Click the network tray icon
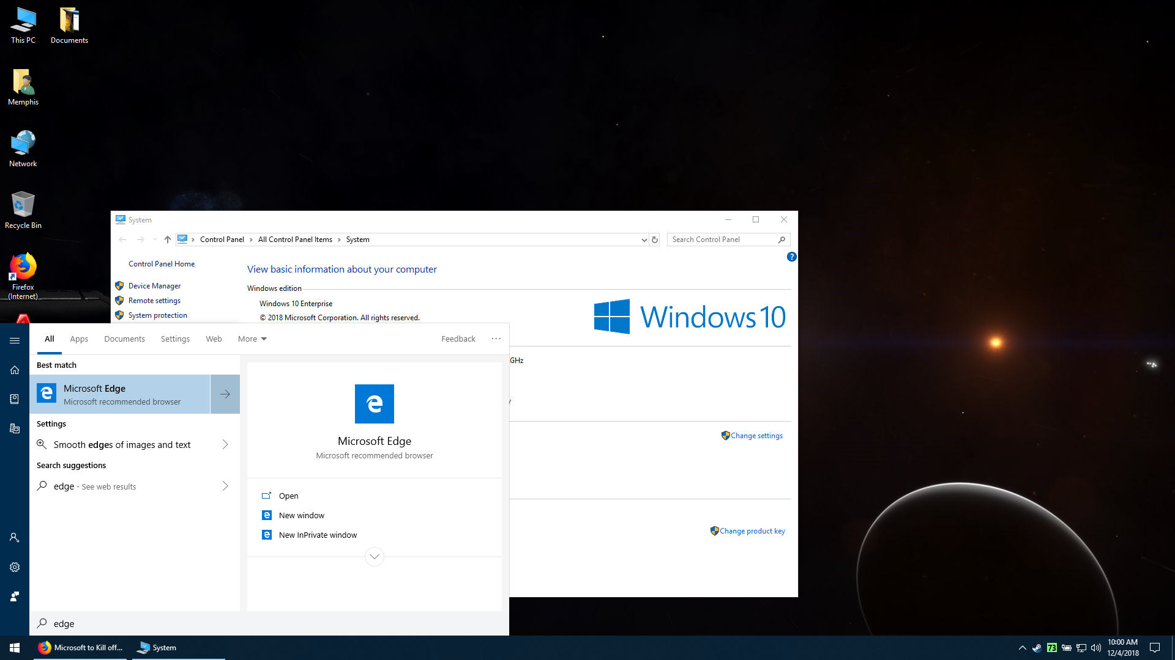The image size is (1175, 660). [1081, 648]
